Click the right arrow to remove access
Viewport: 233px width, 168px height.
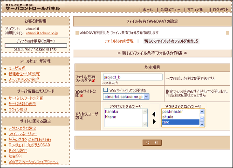pyautogui.click(x=154, y=122)
